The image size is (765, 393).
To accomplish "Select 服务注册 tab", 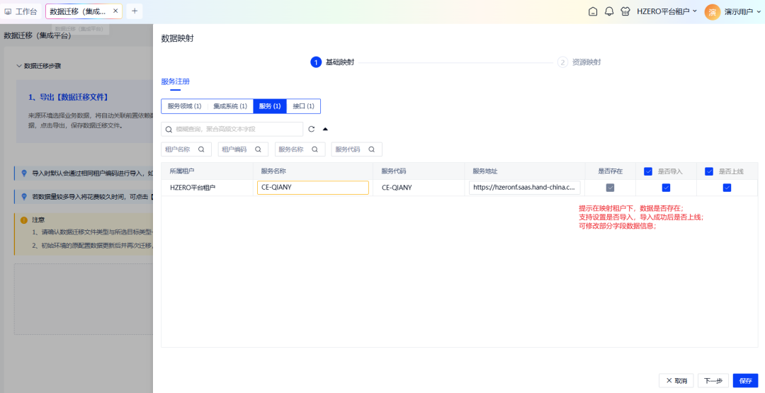I will 175,81.
